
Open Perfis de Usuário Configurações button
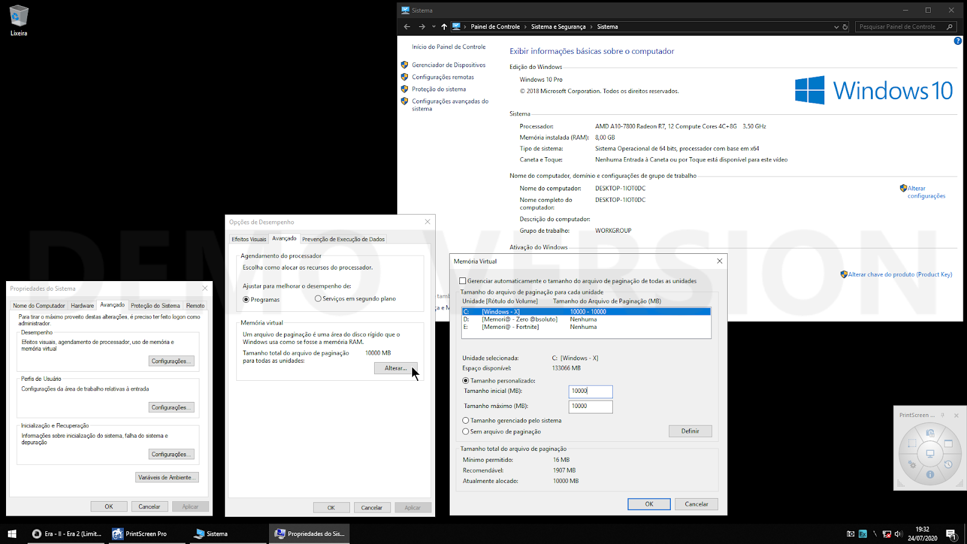click(x=172, y=407)
